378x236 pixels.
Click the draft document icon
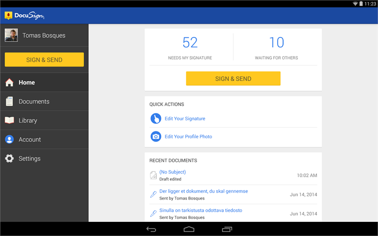click(x=153, y=175)
